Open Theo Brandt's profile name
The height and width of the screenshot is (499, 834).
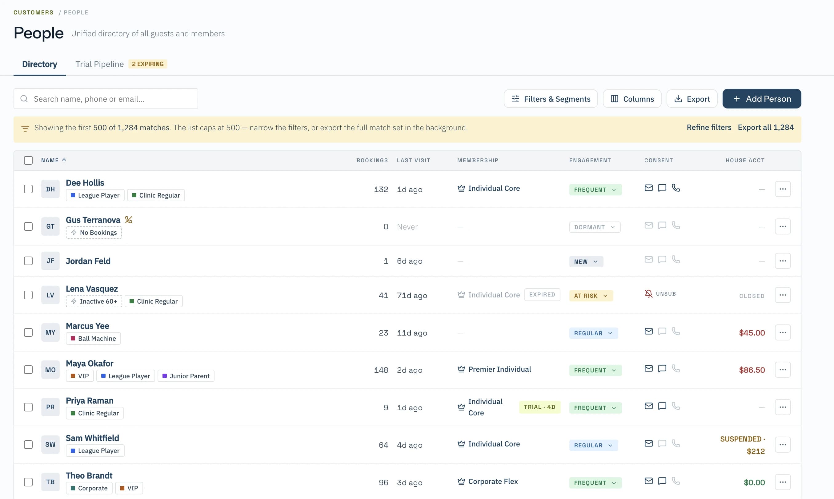[x=89, y=475]
